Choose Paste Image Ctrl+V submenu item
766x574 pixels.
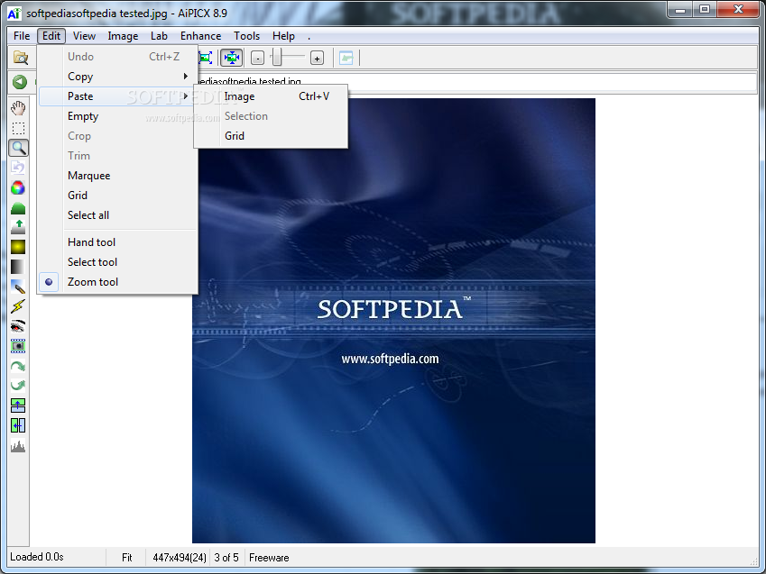271,96
